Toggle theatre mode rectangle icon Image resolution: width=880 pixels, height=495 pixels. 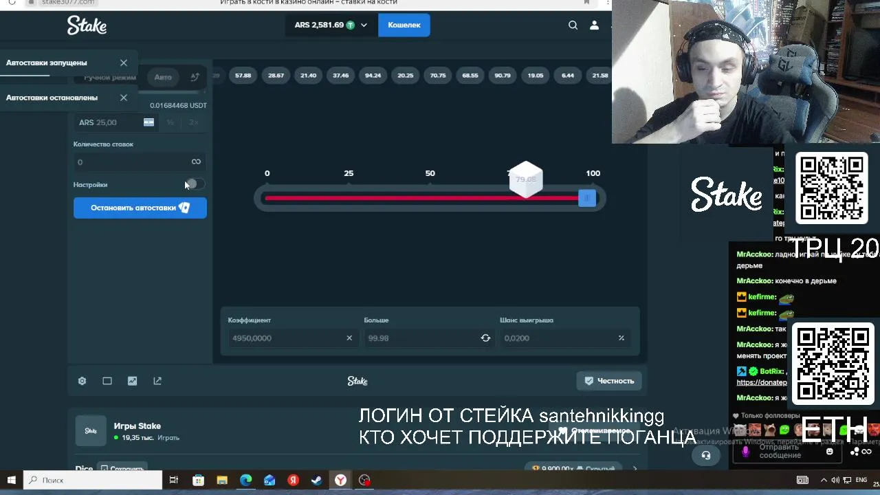click(x=107, y=381)
